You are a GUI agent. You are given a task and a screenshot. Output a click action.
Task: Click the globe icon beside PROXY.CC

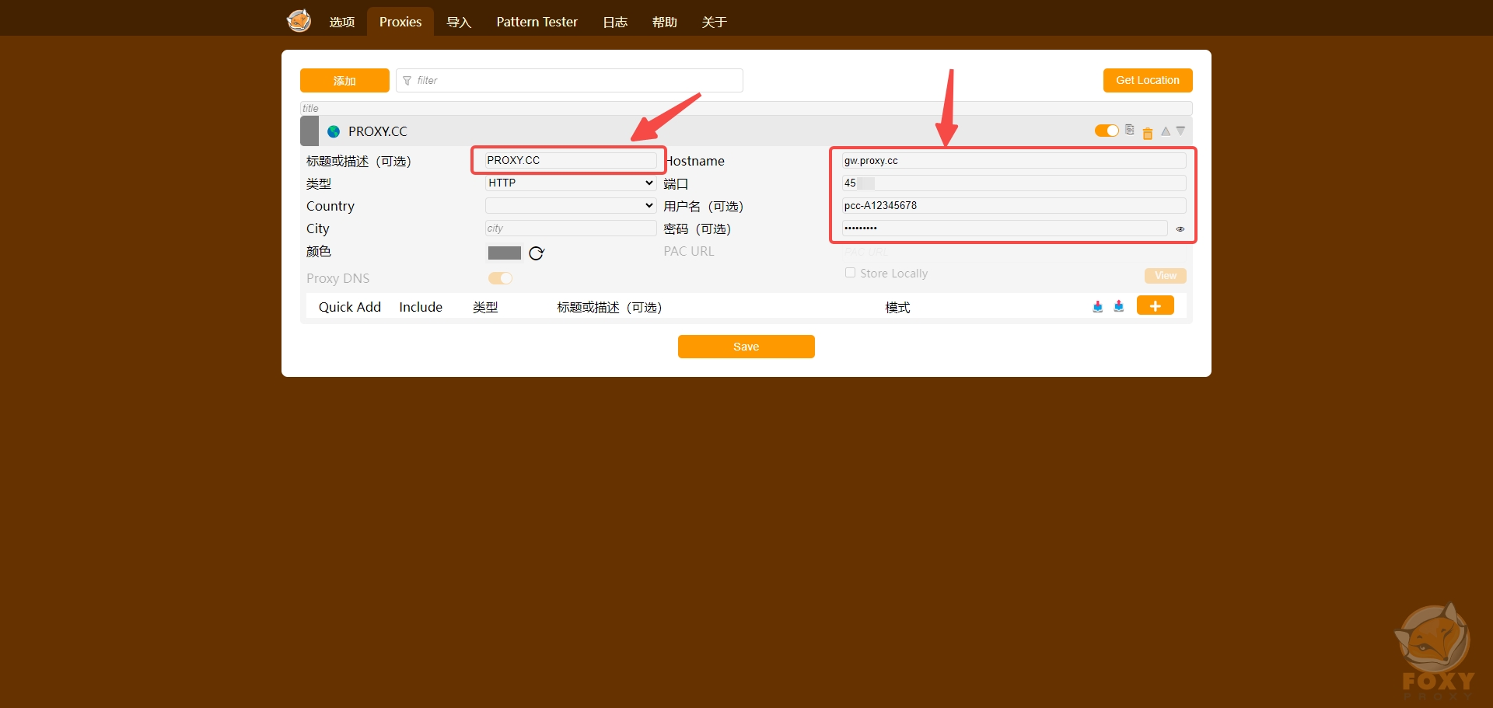[x=334, y=131]
